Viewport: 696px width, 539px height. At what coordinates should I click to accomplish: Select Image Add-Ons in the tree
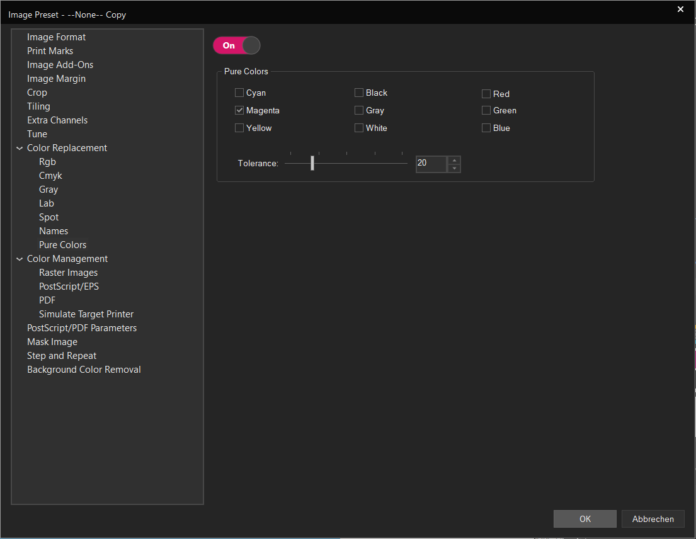tap(60, 65)
